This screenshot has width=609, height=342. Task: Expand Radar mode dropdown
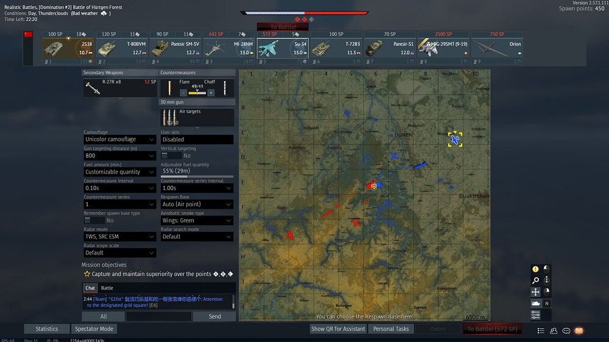point(119,237)
